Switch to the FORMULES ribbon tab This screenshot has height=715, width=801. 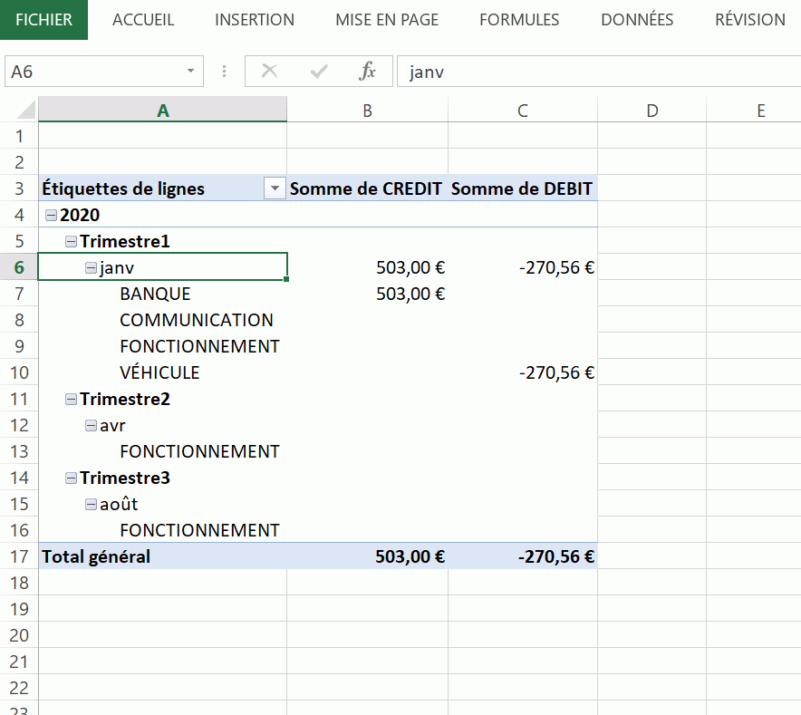(x=519, y=20)
